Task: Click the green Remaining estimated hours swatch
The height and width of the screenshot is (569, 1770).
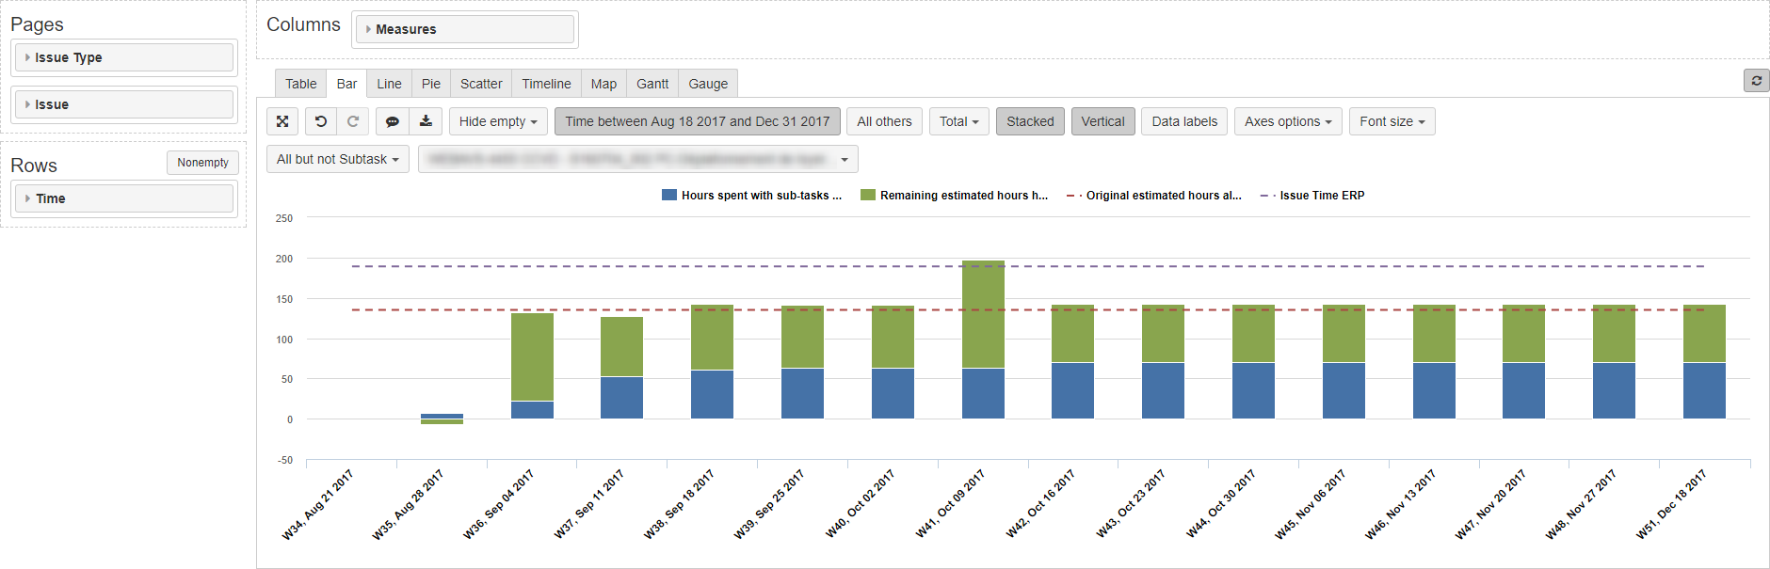Action: (x=868, y=195)
